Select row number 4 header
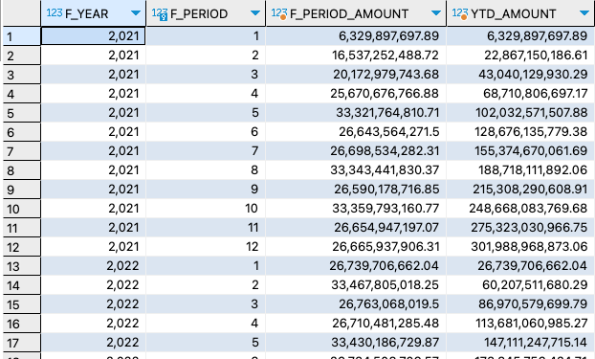 (x=22, y=94)
